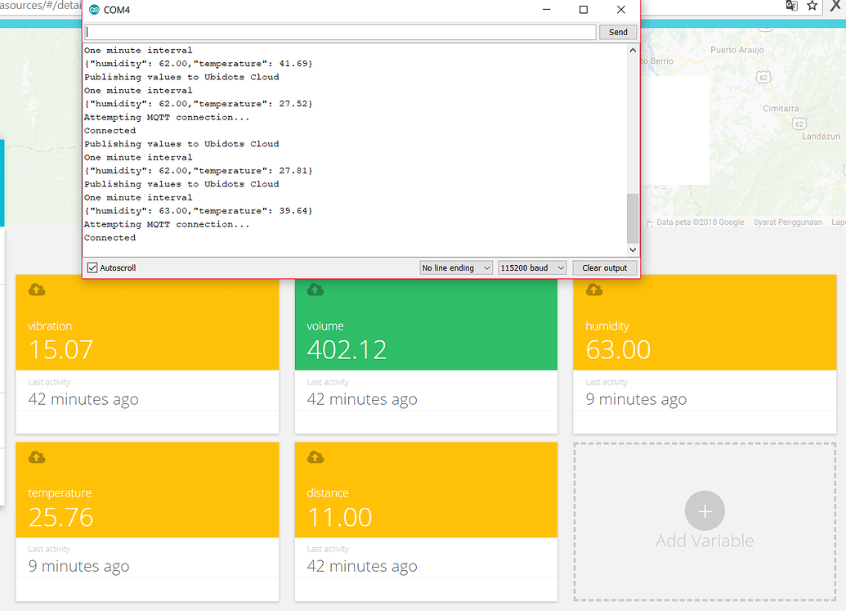This screenshot has height=611, width=846.
Task: Bookmark page with browser star icon
Action: click(x=812, y=6)
